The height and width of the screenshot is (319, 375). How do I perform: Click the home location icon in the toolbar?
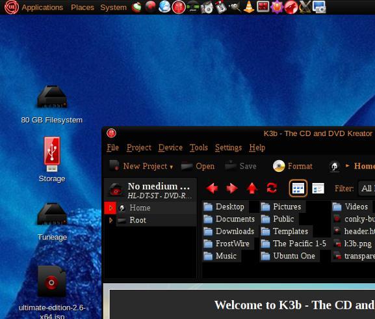[x=334, y=166]
